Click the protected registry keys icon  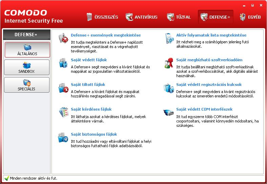tap(169, 88)
